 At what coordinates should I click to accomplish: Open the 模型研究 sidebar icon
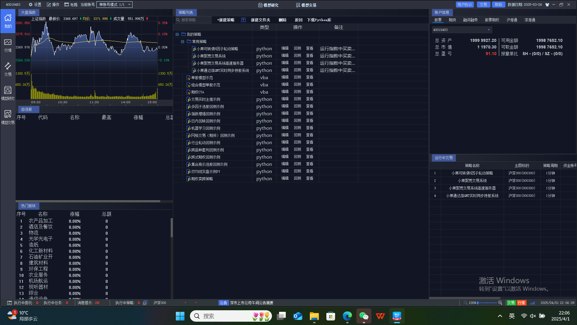(8, 93)
